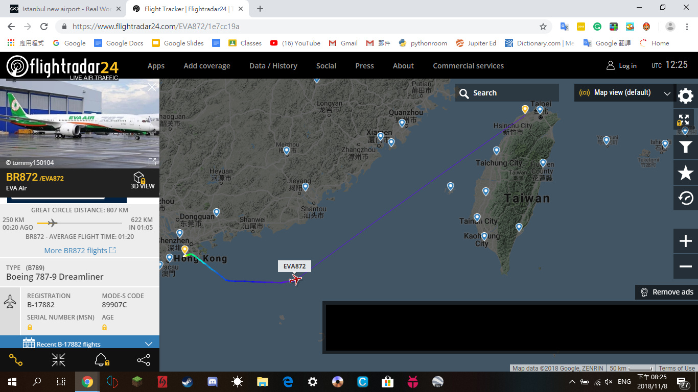The height and width of the screenshot is (392, 698).
Task: Open the Map view (default) dropdown
Action: pos(624,93)
